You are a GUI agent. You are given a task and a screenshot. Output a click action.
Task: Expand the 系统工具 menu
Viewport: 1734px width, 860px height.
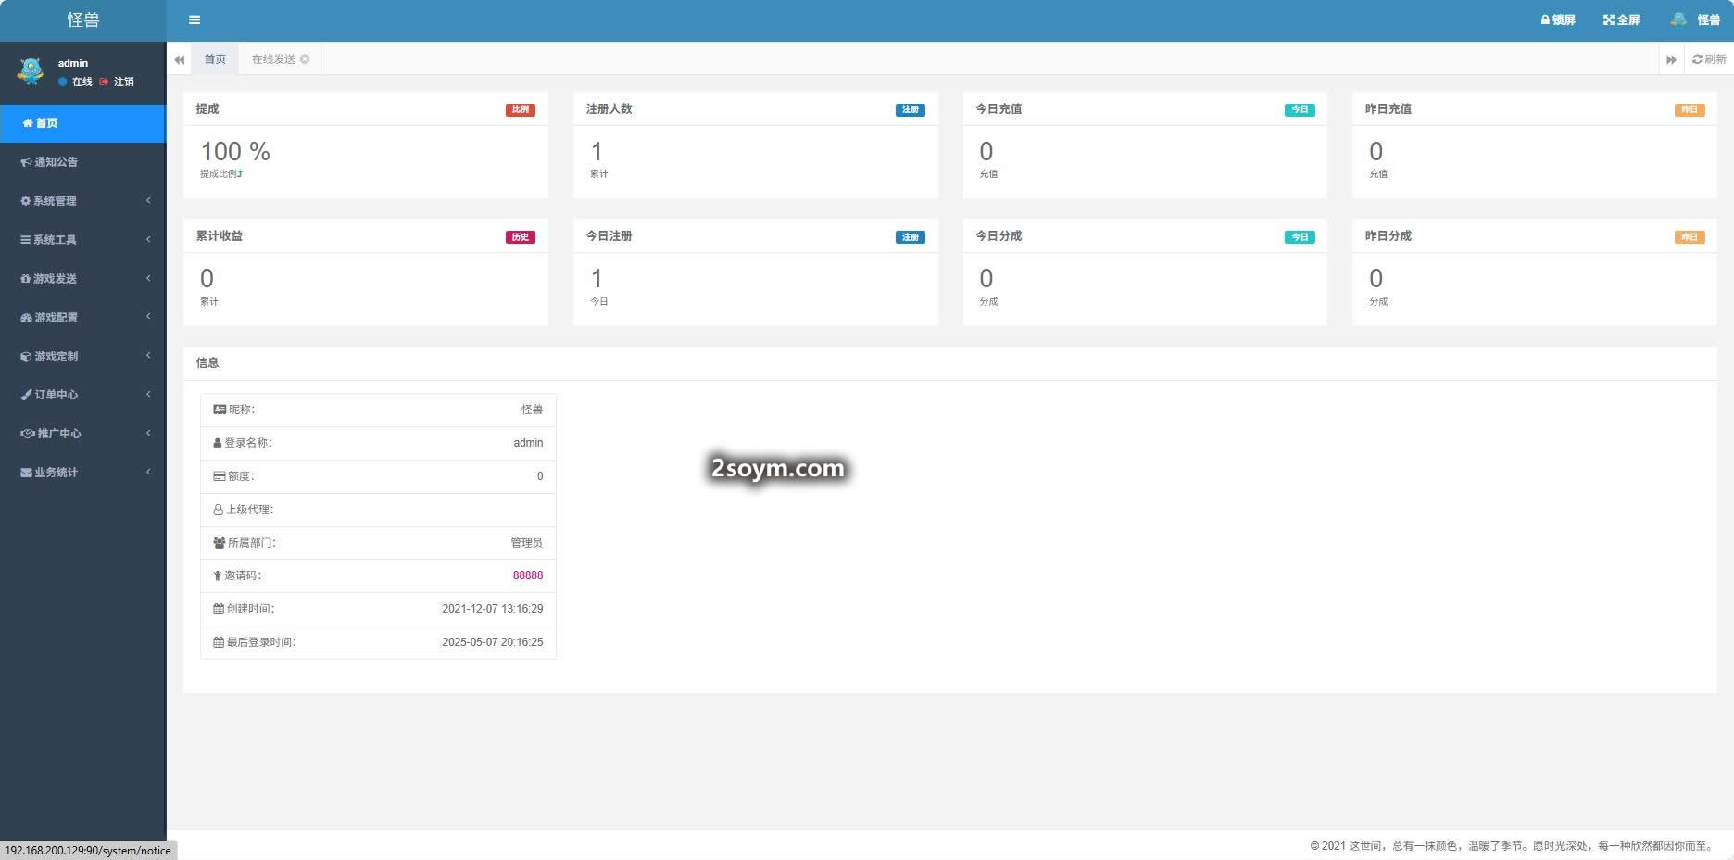point(83,240)
